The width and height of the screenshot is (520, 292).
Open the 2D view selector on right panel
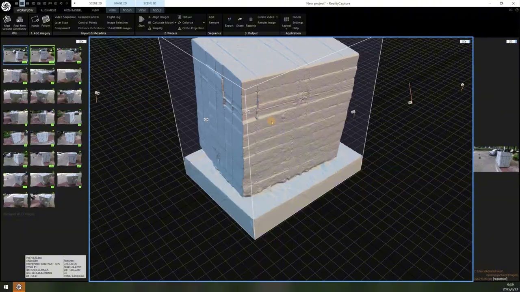pyautogui.click(x=511, y=41)
